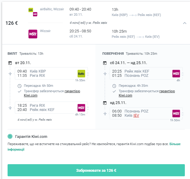Expand the Рейк'явік KEF to Познань POZ segment
The image size is (190, 179).
point(182,73)
